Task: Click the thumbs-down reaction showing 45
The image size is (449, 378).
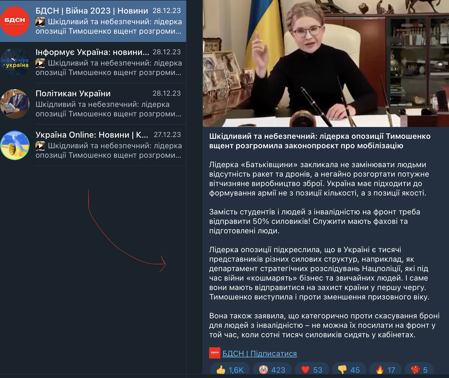Action: (349, 370)
